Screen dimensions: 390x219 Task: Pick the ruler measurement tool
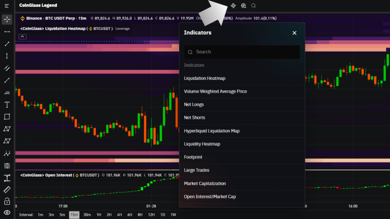[x=7, y=189]
